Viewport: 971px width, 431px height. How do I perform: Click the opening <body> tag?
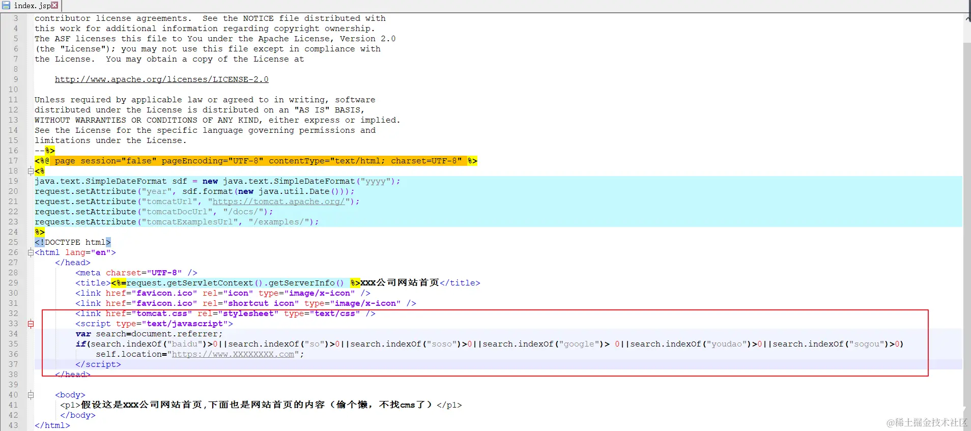tap(70, 395)
